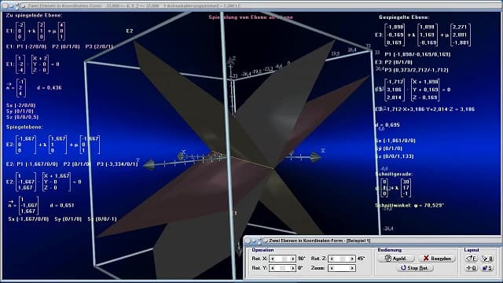Click the 'Operation' group label
This screenshot has height=283, width=503.
coord(263,250)
